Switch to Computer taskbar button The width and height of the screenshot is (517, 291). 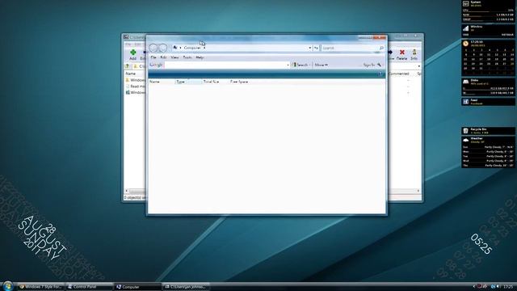pos(137,287)
